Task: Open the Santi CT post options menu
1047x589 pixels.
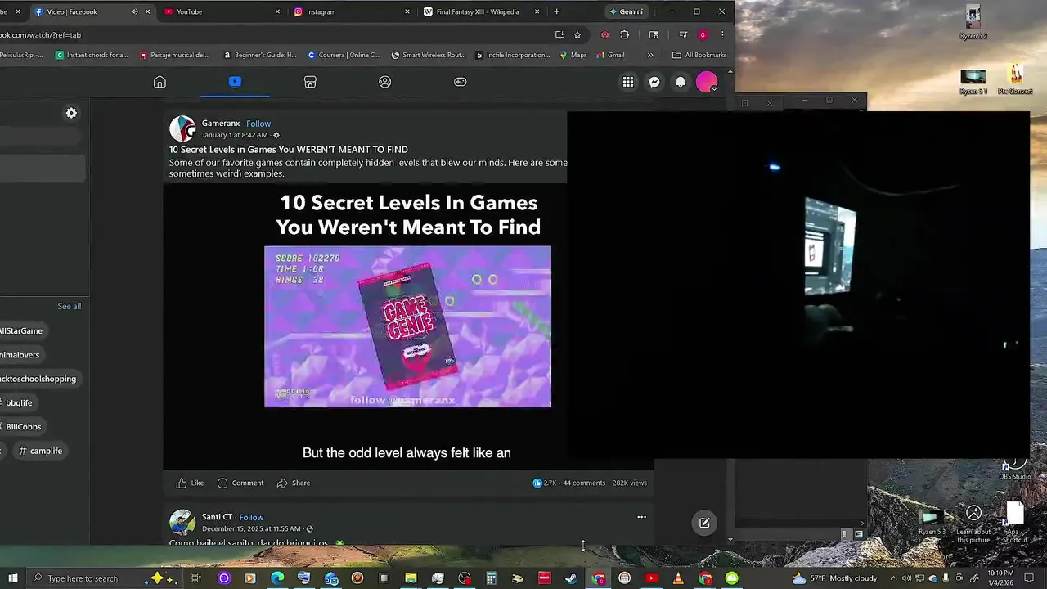Action: (641, 517)
